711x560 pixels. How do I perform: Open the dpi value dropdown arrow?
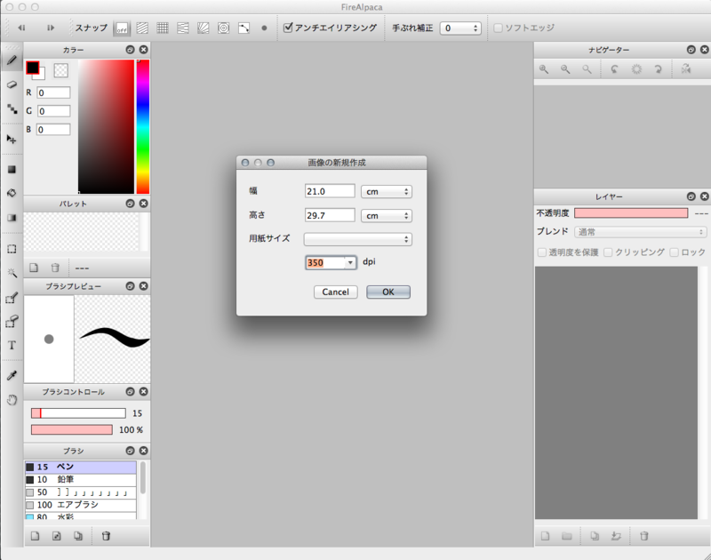tap(350, 262)
